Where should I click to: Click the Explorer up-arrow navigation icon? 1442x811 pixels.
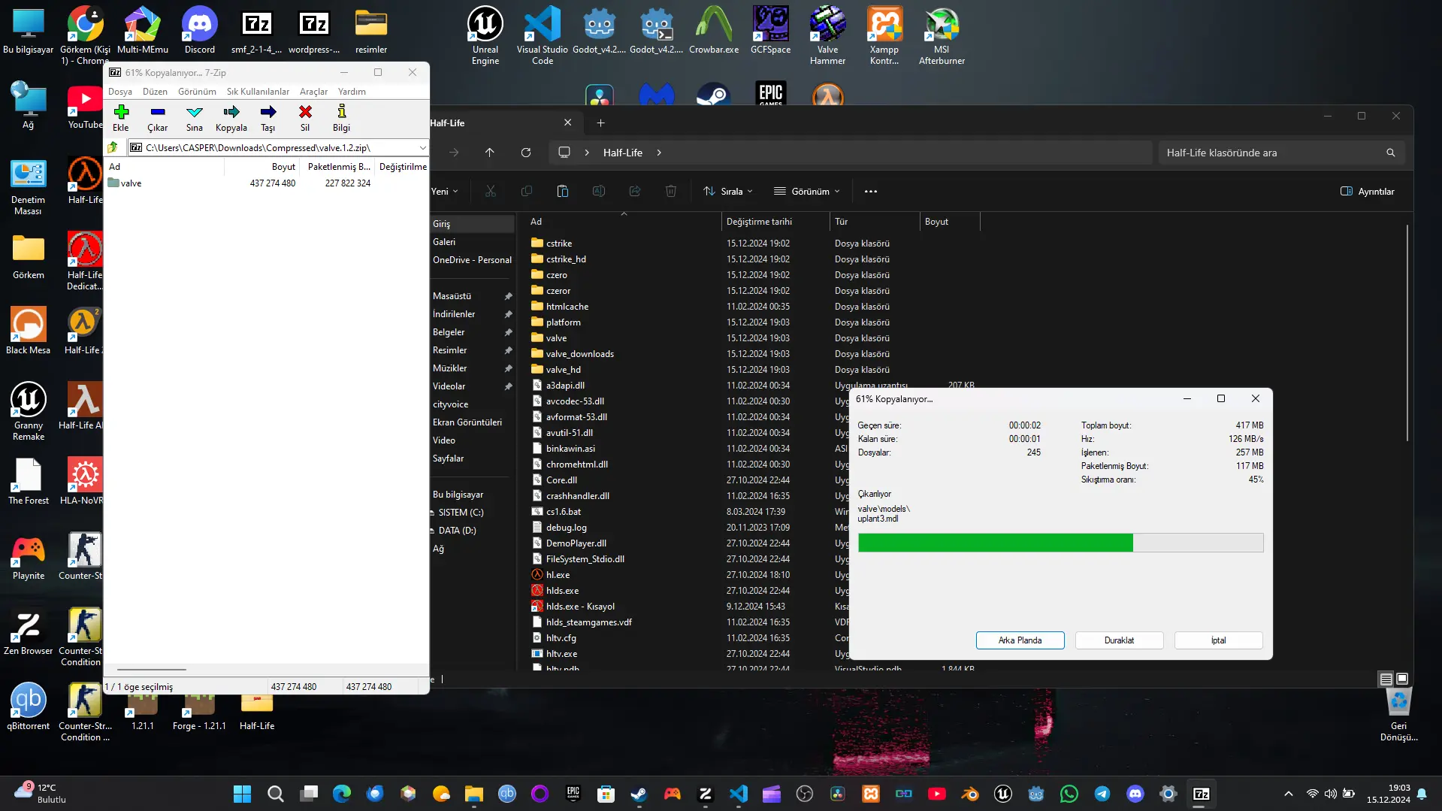tap(489, 153)
